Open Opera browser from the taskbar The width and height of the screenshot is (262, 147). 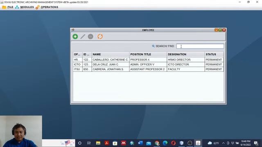pyautogui.click(x=173, y=143)
